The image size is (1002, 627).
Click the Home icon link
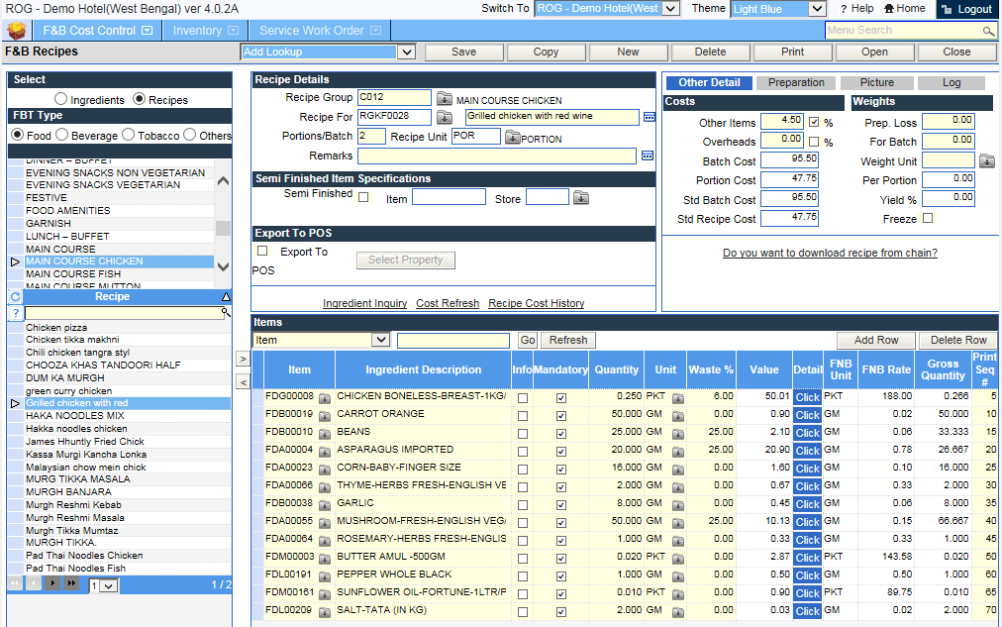click(x=904, y=8)
